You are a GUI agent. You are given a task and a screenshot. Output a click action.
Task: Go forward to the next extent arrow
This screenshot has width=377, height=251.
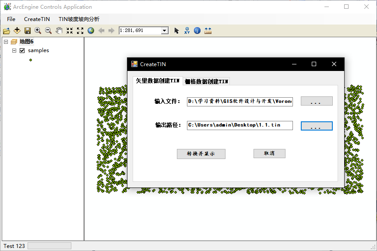tap(111, 31)
